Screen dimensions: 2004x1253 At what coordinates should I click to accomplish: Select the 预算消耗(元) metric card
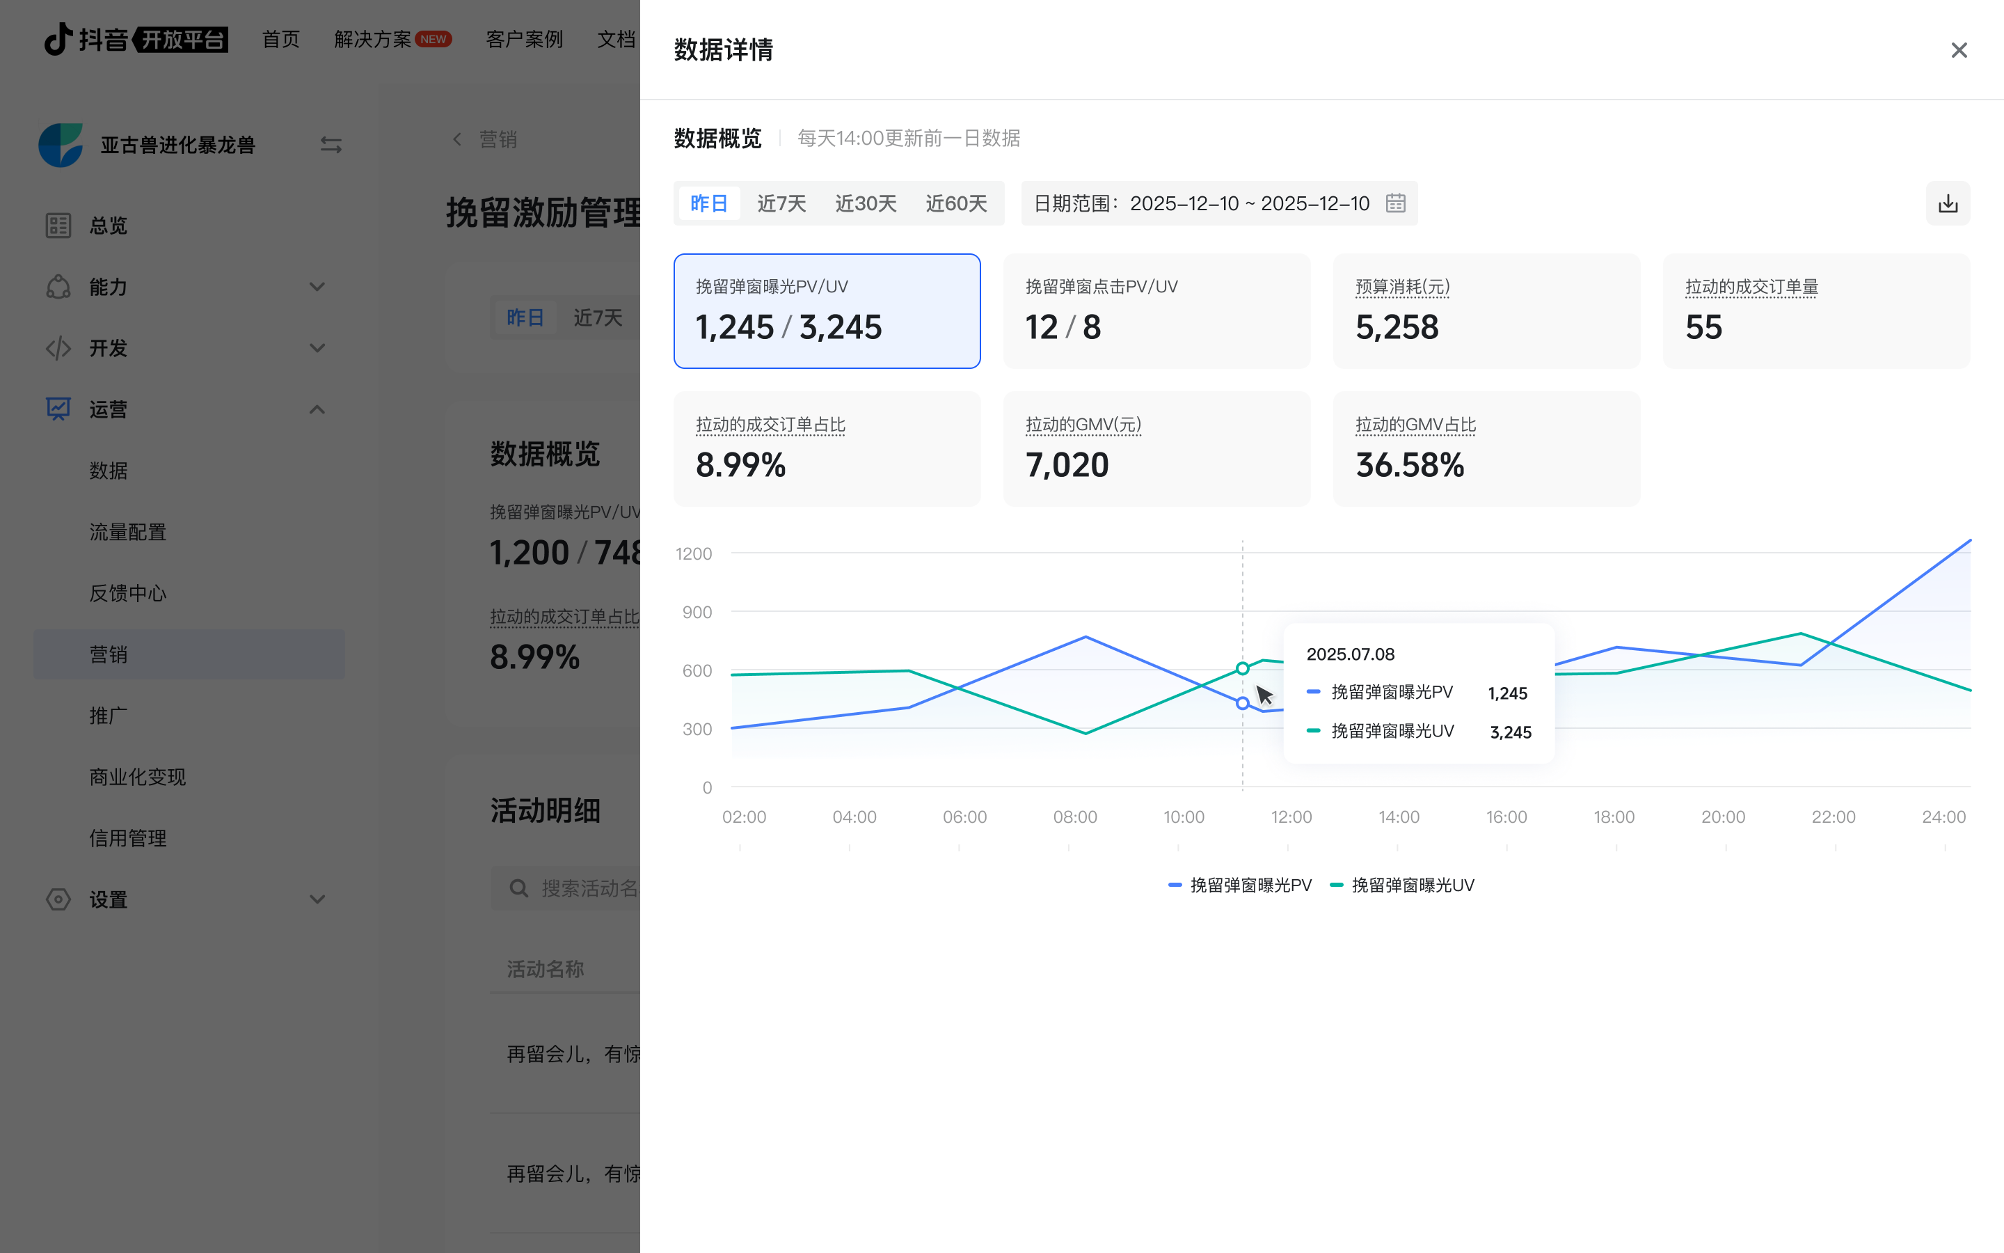coord(1486,310)
